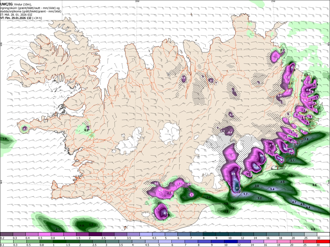This screenshot has width=330, height=247.
Task: Click the 11.5 precipitation value on the map
Action: coord(238,188)
